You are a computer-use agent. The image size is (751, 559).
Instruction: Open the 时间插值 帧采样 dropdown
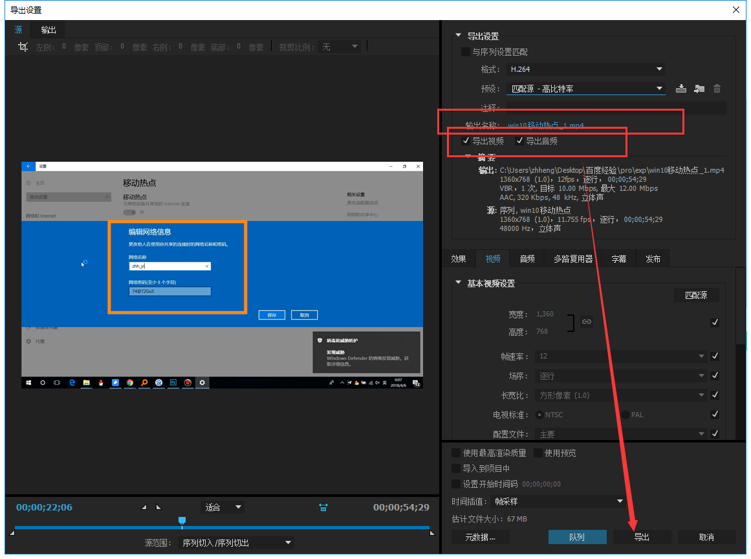pyautogui.click(x=558, y=501)
